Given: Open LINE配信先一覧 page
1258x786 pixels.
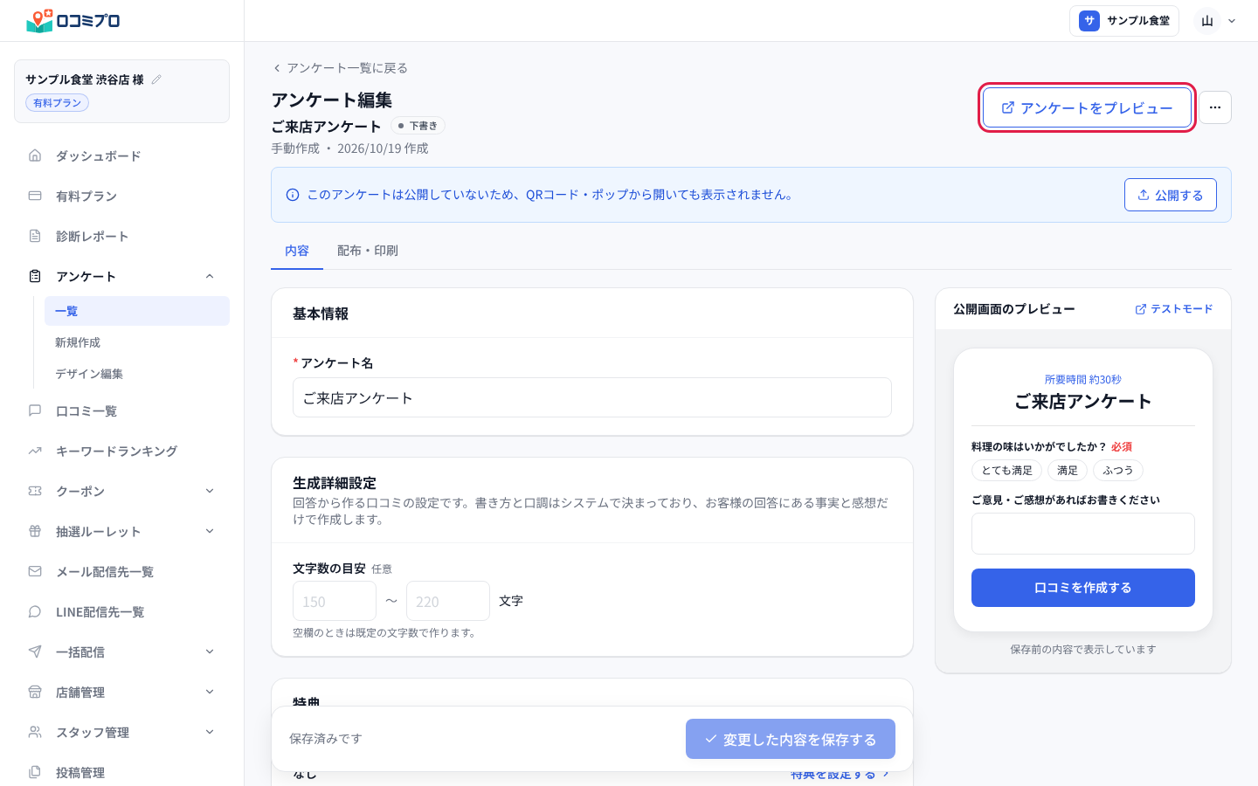Looking at the screenshot, I should click(121, 611).
